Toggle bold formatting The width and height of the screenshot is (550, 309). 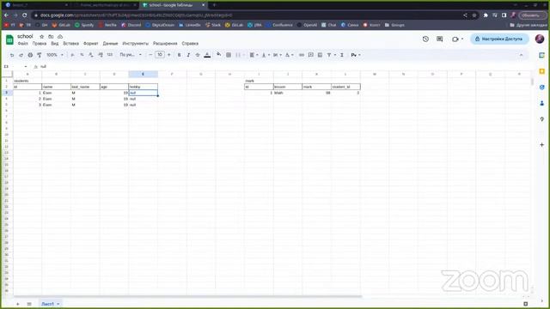(x=180, y=55)
